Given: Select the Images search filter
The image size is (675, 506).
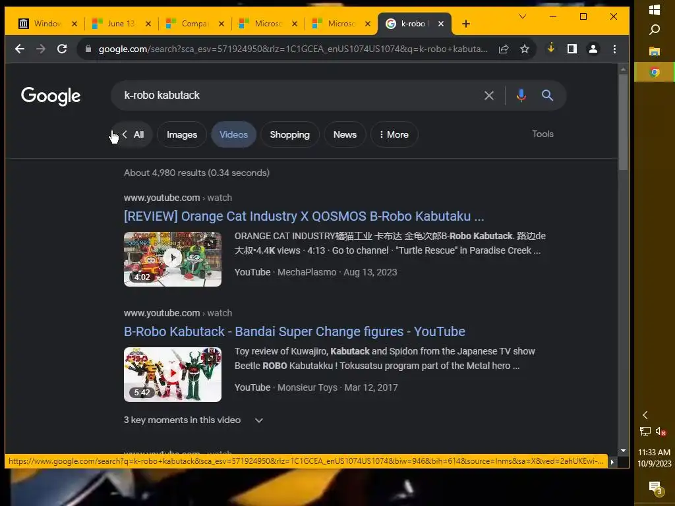Looking at the screenshot, I should (182, 134).
